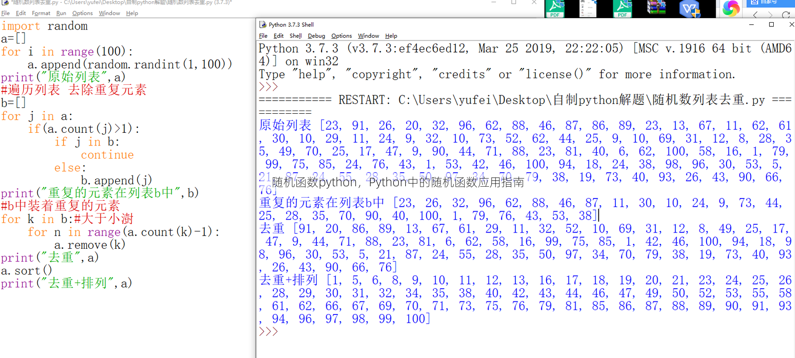Screen dimensions: 795x358
Task: Open Options menu in editor window
Action: click(82, 13)
